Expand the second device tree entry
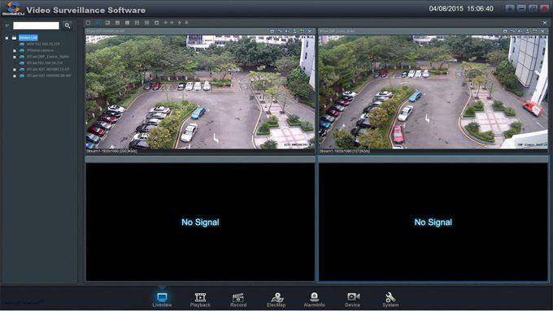The image size is (553, 311). pyautogui.click(x=15, y=50)
